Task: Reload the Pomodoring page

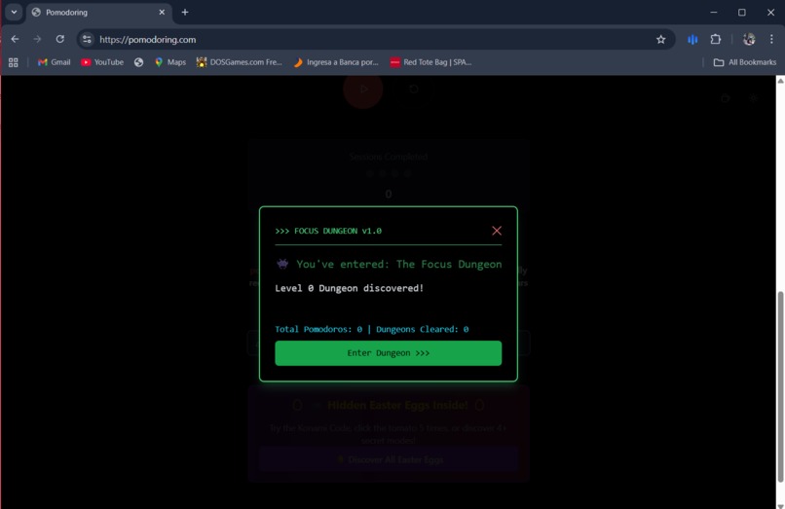Action: 60,39
